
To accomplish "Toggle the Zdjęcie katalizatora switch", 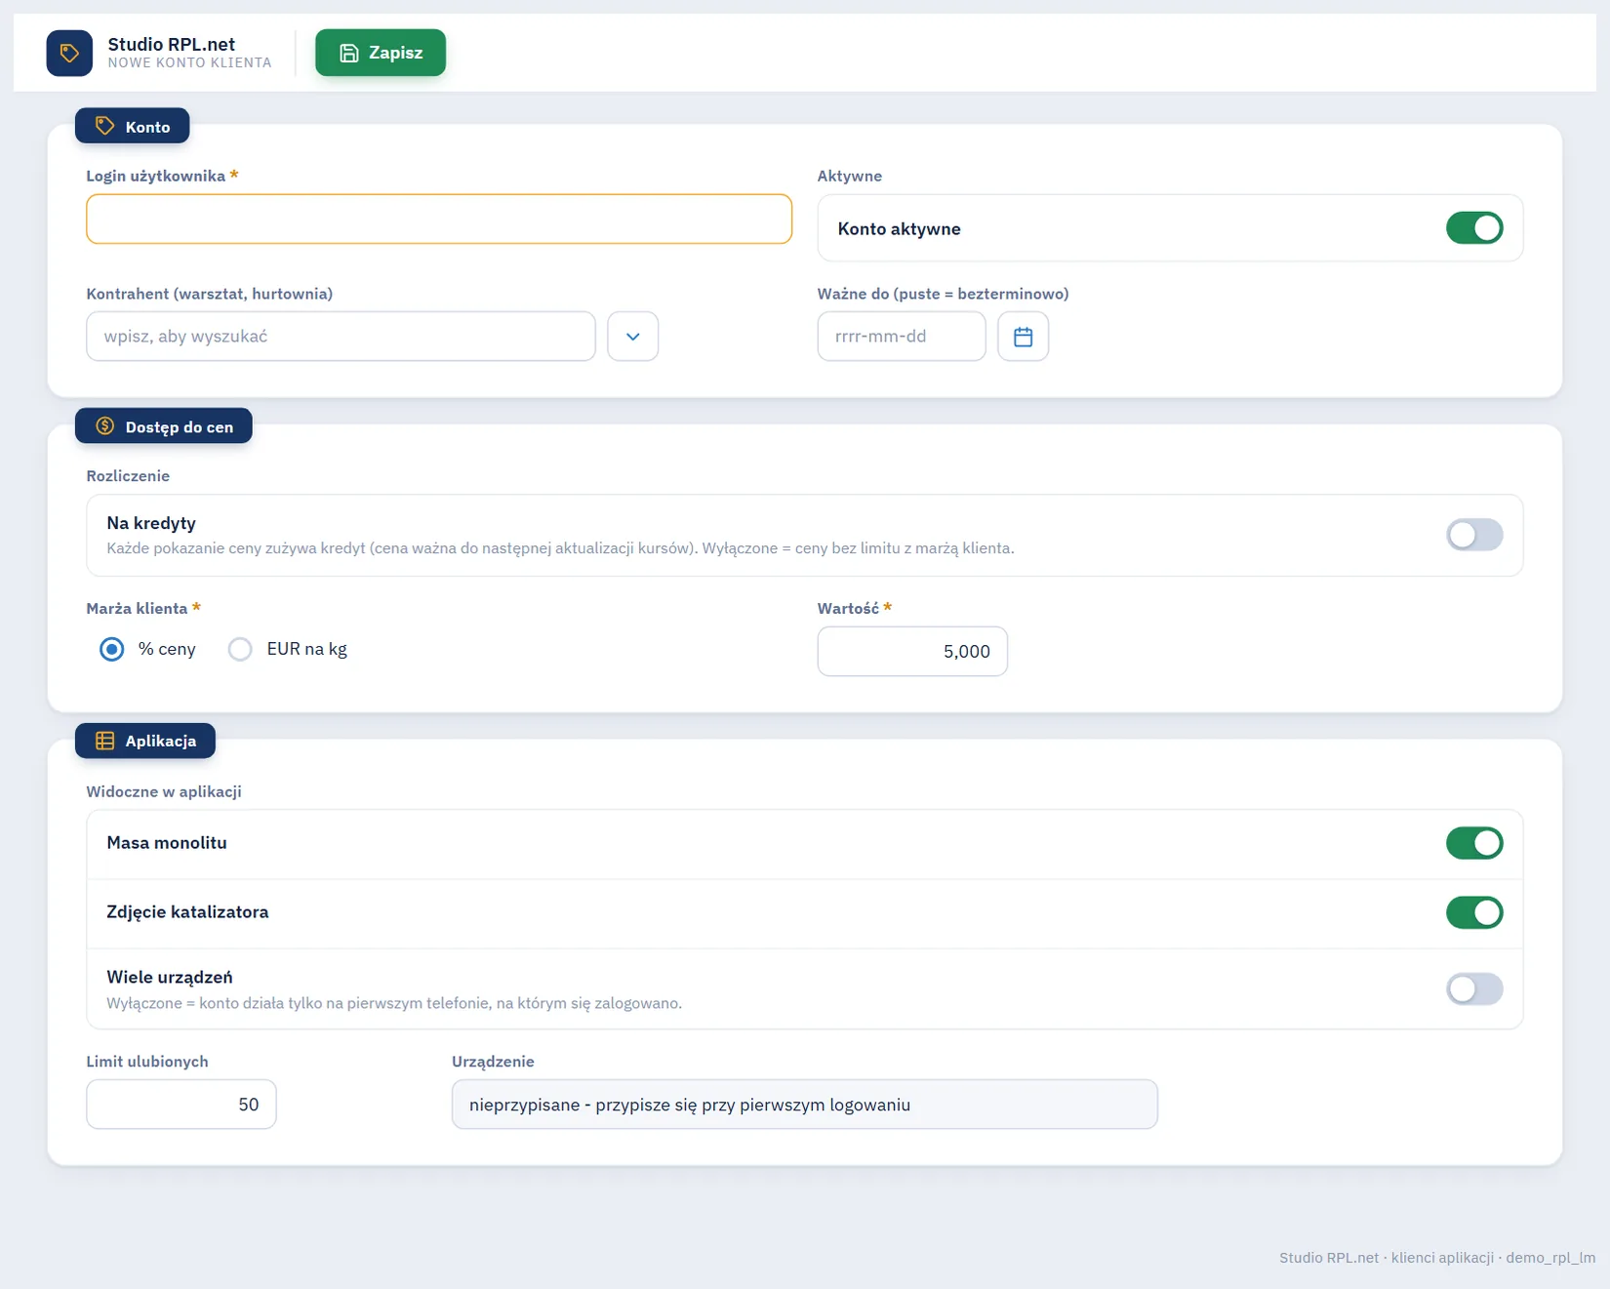I will click(1474, 912).
